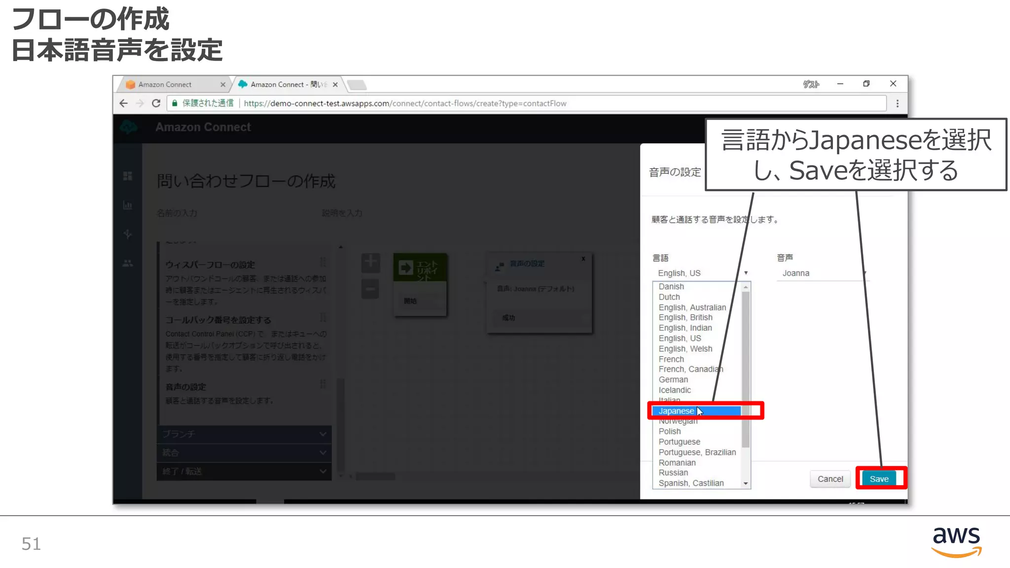
Task: Click the browser back arrow
Action: coord(124,104)
